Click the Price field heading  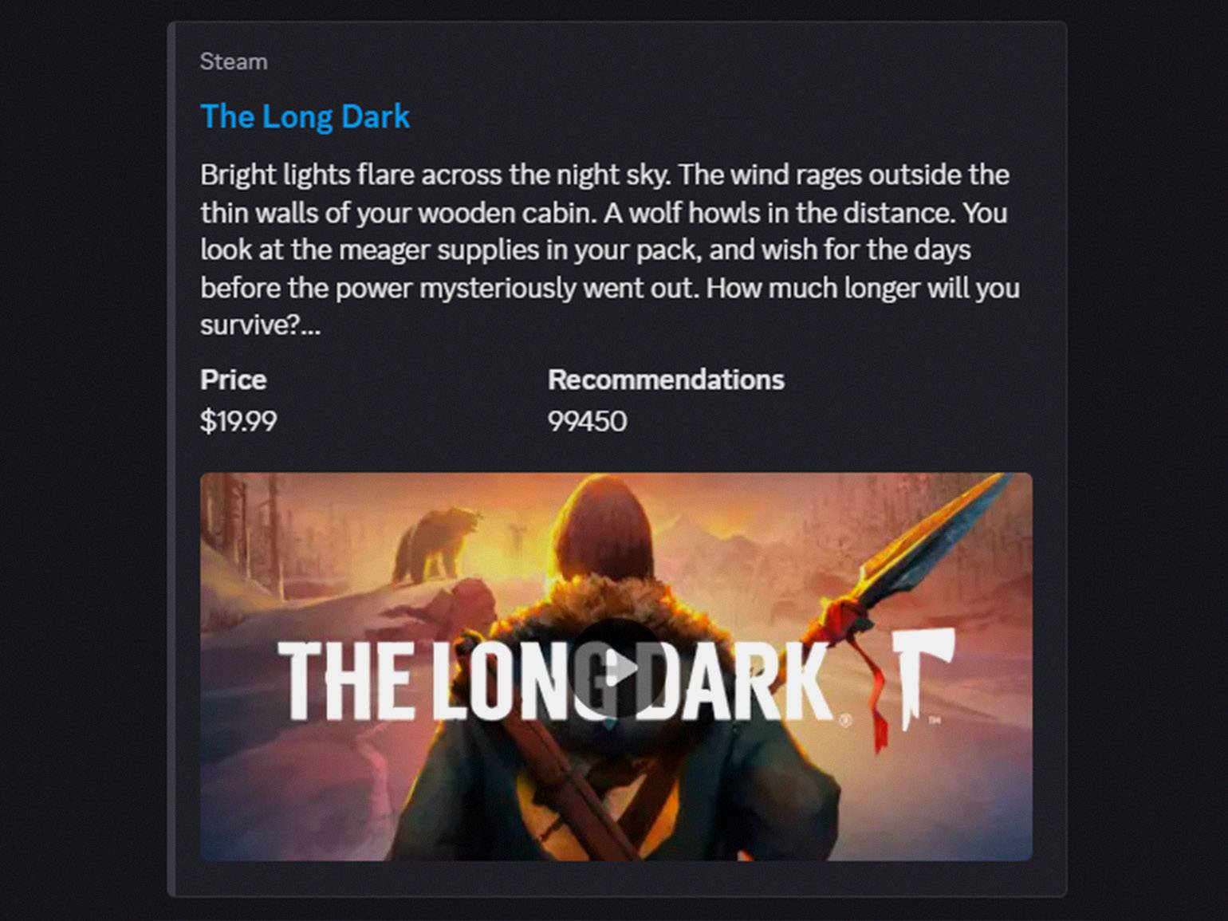(233, 380)
